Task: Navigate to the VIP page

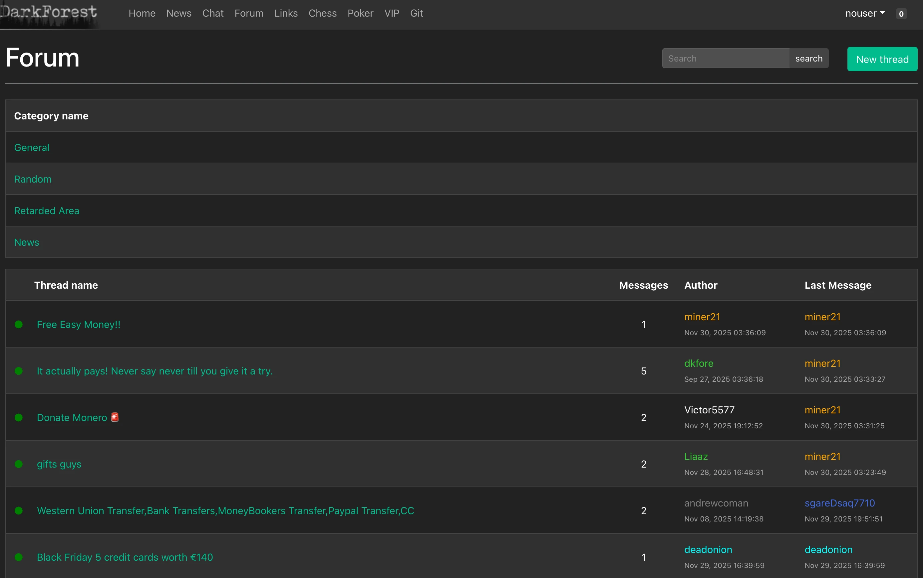Action: click(391, 13)
